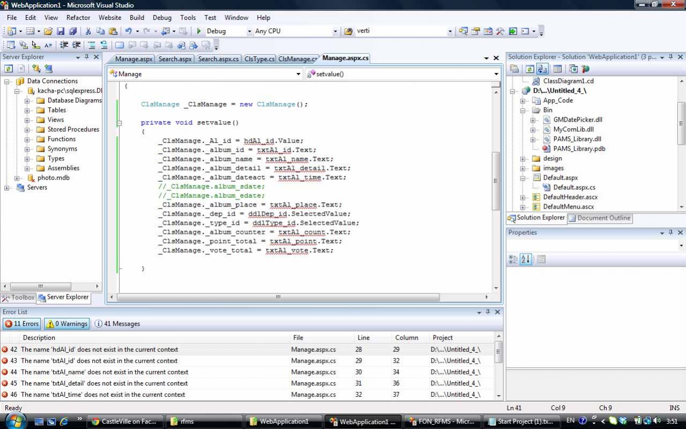The width and height of the screenshot is (686, 429).
Task: Click Windows Start orb
Action: tap(16, 420)
